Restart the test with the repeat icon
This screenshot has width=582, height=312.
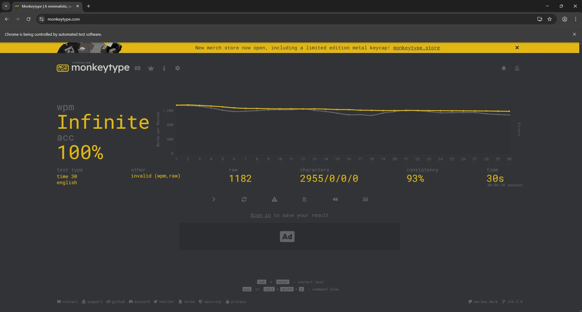tap(244, 199)
